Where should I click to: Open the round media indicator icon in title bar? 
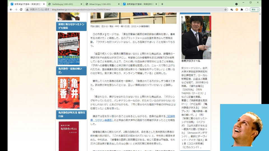pyautogui.click(x=236, y=4)
